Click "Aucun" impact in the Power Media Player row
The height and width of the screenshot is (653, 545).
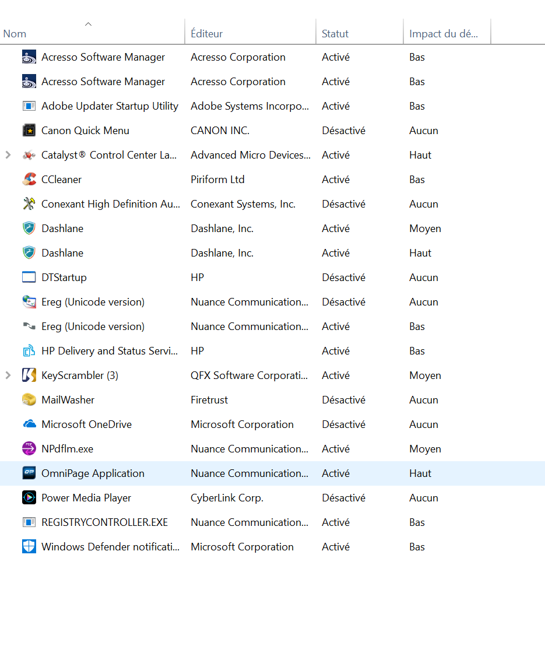423,498
